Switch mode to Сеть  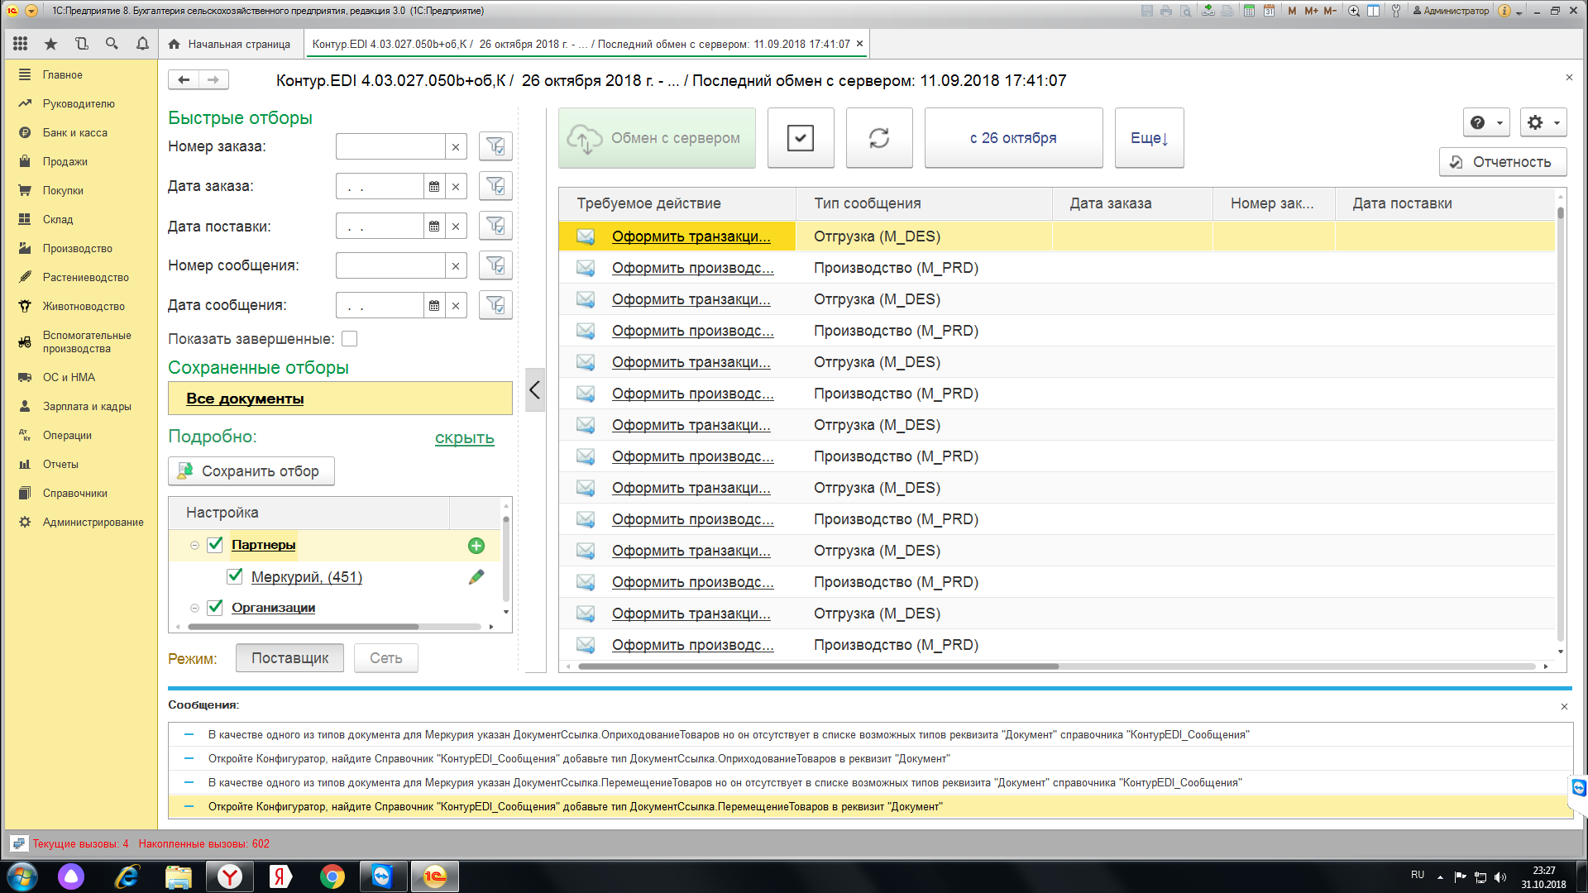[x=386, y=658]
